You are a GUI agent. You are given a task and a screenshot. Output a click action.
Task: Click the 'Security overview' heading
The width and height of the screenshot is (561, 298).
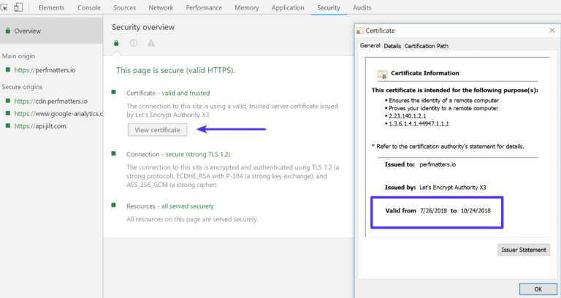(x=143, y=27)
